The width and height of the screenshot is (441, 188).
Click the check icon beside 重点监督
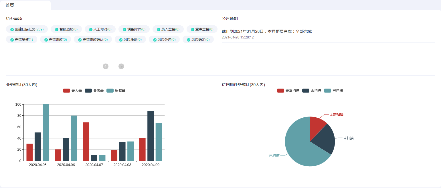[193, 29]
